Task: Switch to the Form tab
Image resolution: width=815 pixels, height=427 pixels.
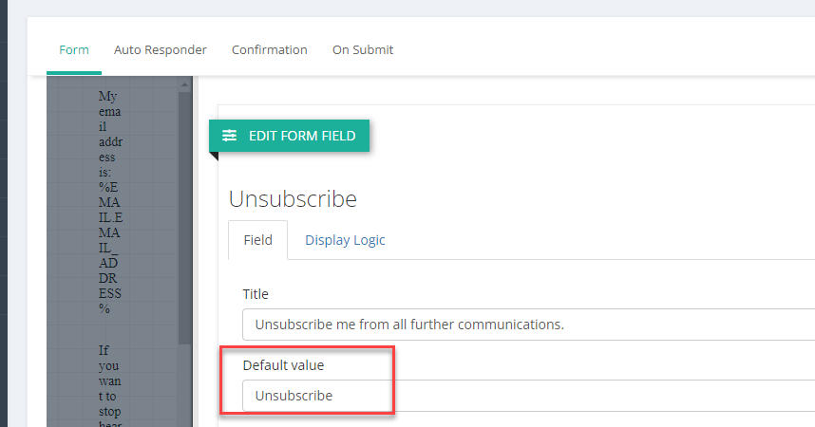Action: coord(74,50)
